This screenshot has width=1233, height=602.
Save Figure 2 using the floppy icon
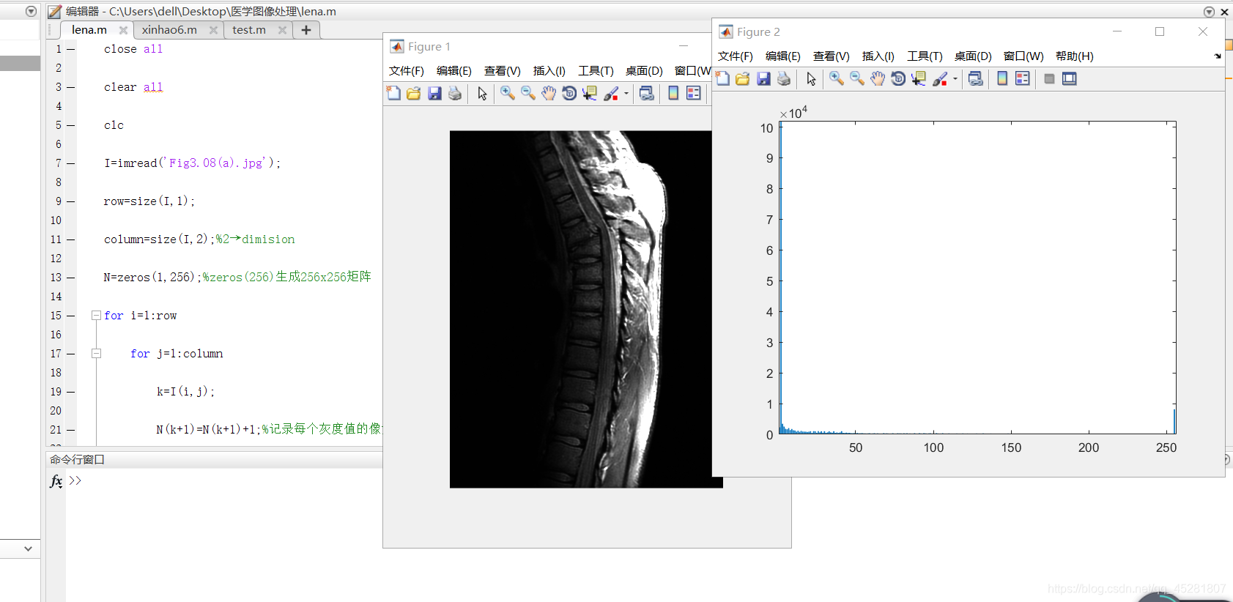coord(763,78)
